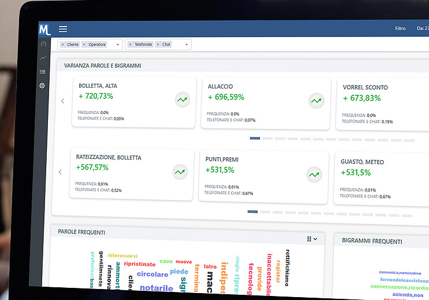Open the list view sidebar icon

[x=43, y=72]
